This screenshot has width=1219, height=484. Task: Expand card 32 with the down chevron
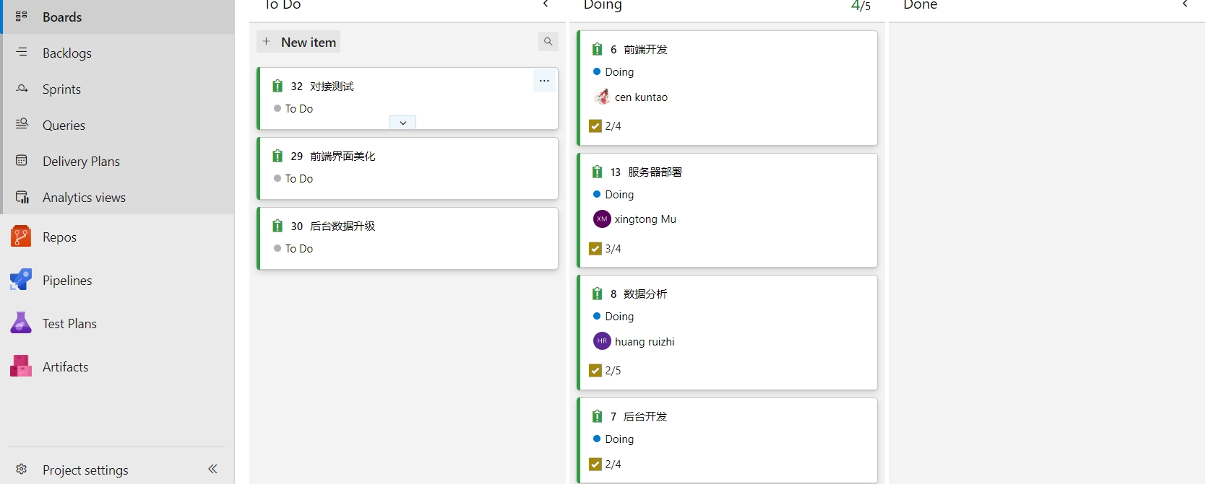[402, 123]
